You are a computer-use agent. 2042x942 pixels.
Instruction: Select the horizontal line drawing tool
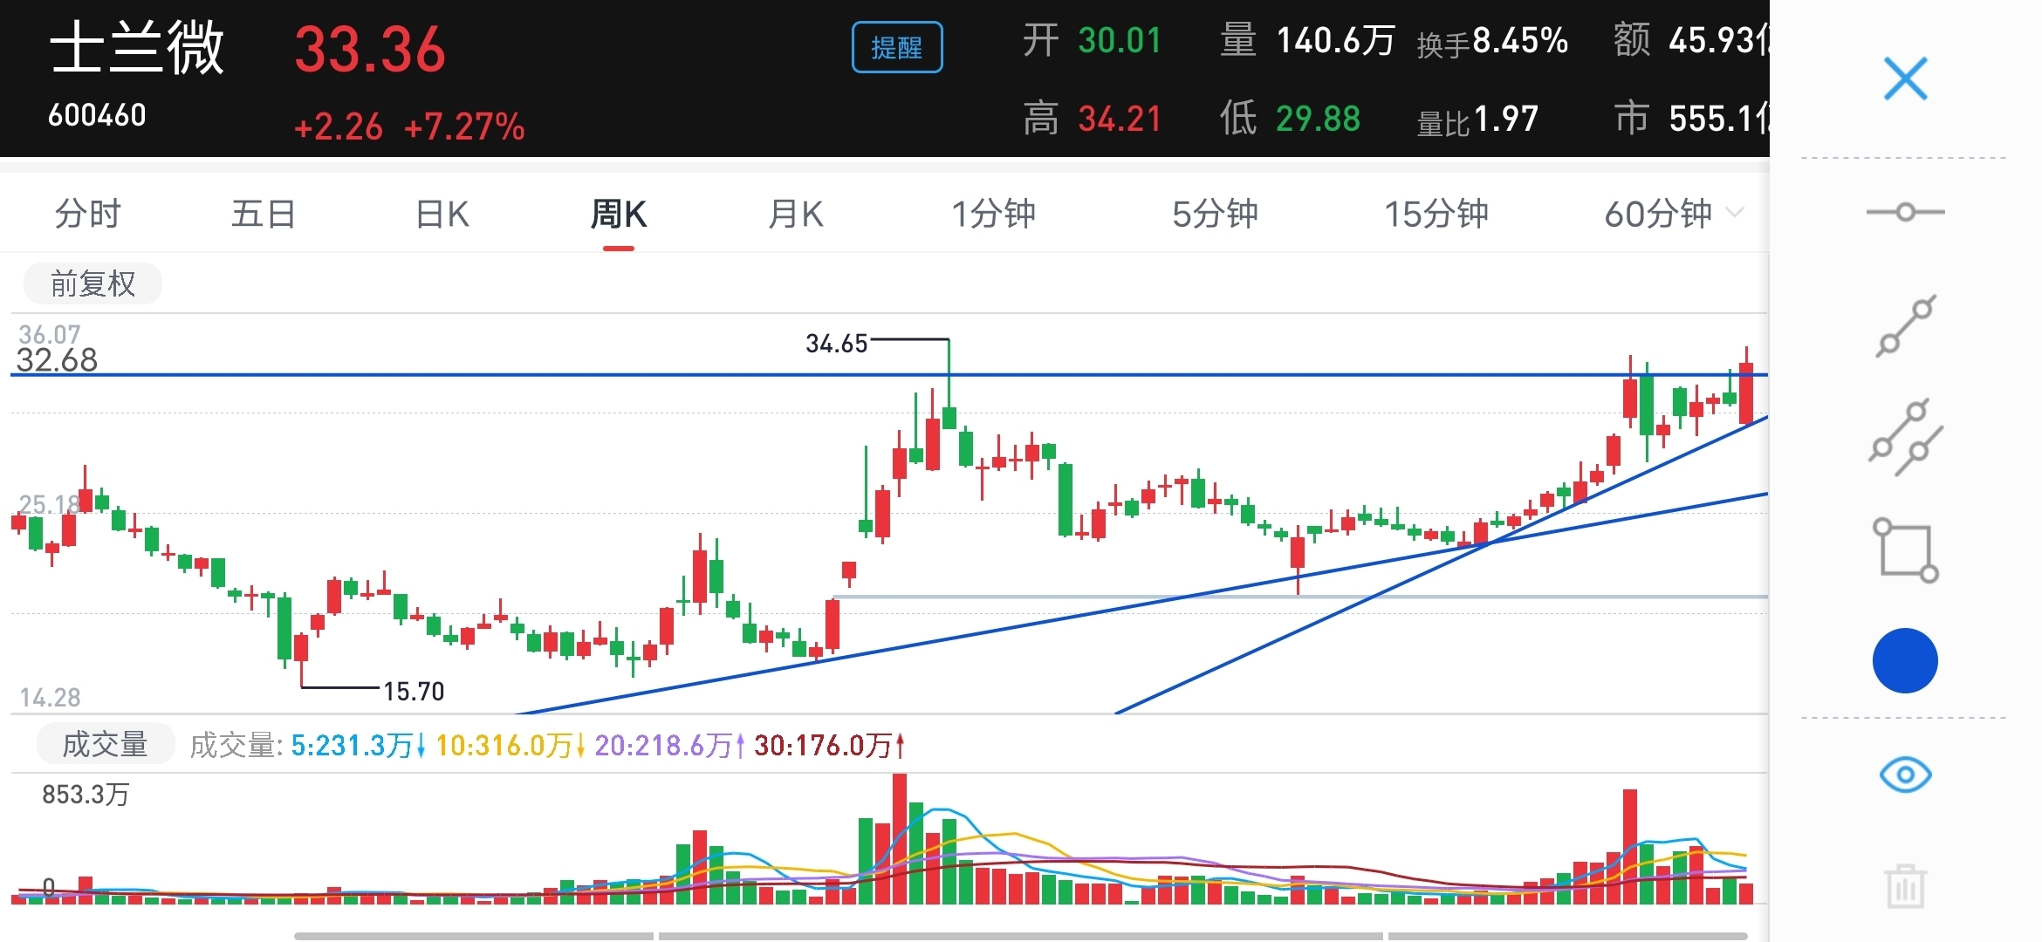point(1905,212)
